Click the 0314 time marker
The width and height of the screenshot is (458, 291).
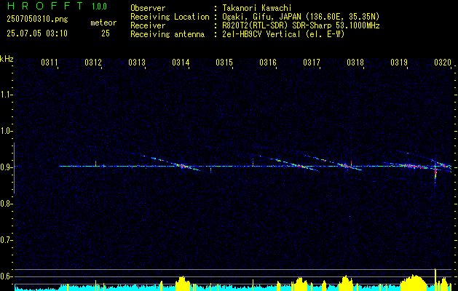(x=181, y=63)
